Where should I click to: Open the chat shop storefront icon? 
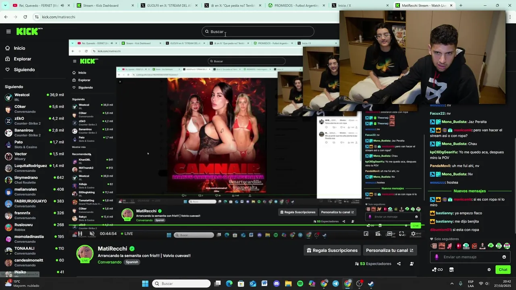[451, 269]
